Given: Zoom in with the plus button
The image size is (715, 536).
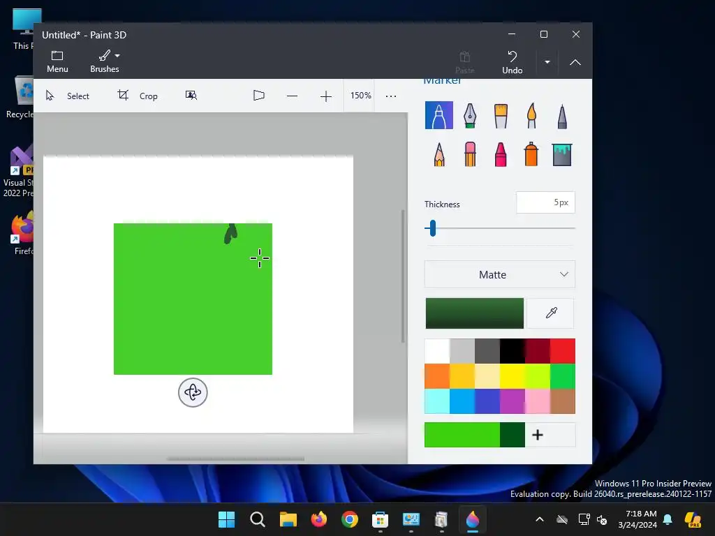Looking at the screenshot, I should pyautogui.click(x=325, y=96).
